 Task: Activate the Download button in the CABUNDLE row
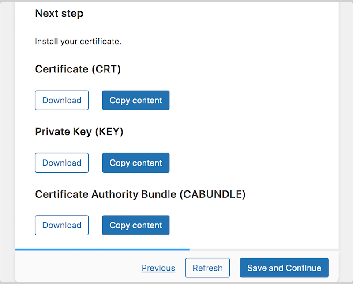[x=61, y=225]
